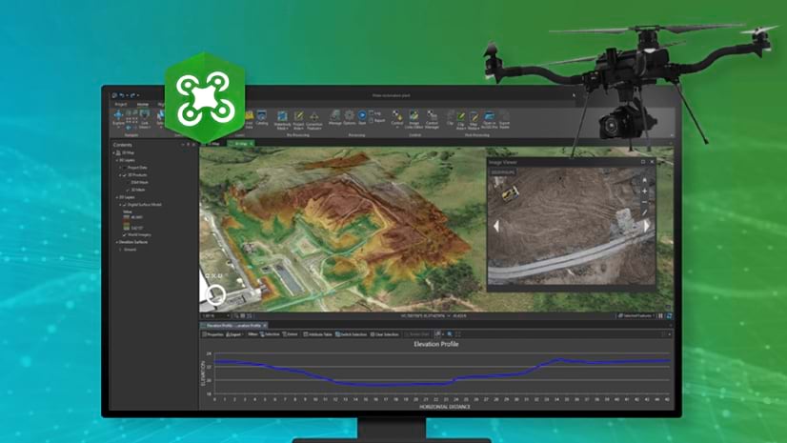Open the Export dropdown in chart toolbar
The height and width of the screenshot is (443, 787).
pyautogui.click(x=234, y=334)
